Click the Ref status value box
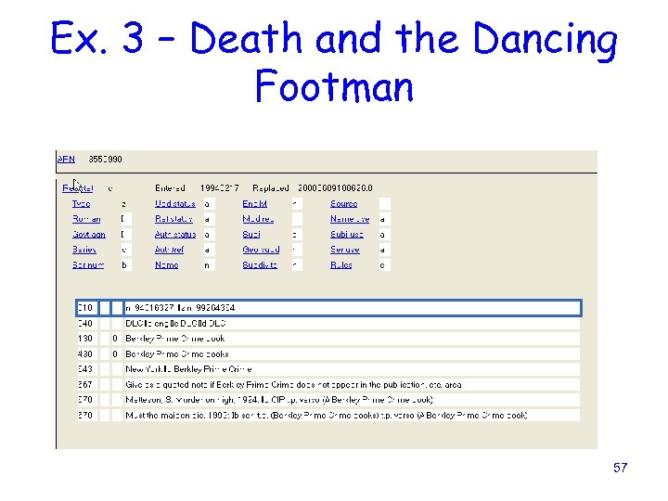This screenshot has width=668, height=501. point(209,219)
